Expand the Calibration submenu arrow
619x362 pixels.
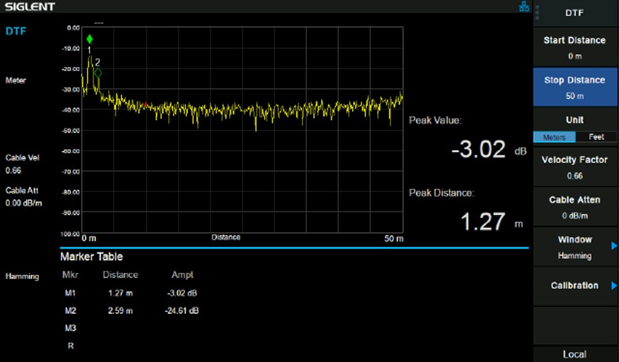click(x=614, y=286)
